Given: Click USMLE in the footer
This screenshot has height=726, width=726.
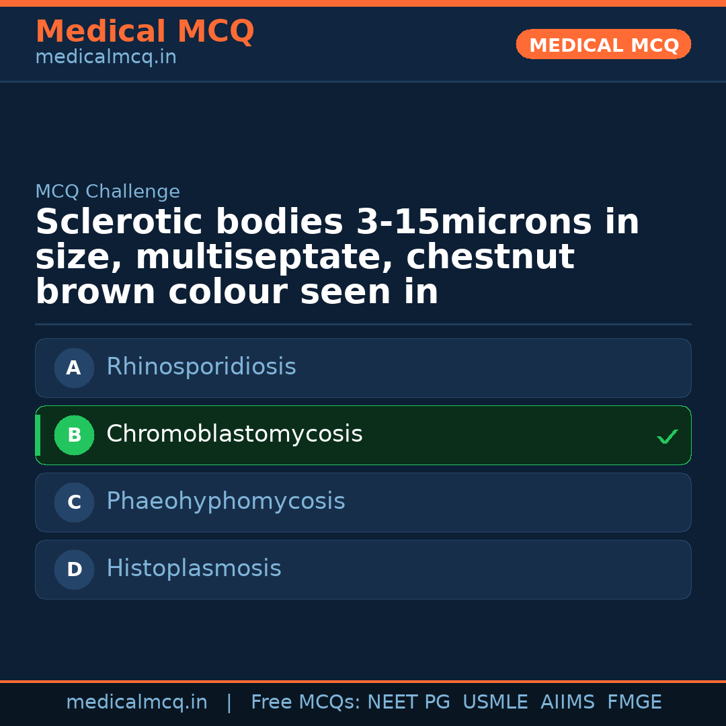Looking at the screenshot, I should click(495, 702).
